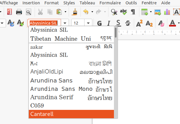The image size is (180, 124).
Task: Open the Outils menu
Action: pos(131,3)
